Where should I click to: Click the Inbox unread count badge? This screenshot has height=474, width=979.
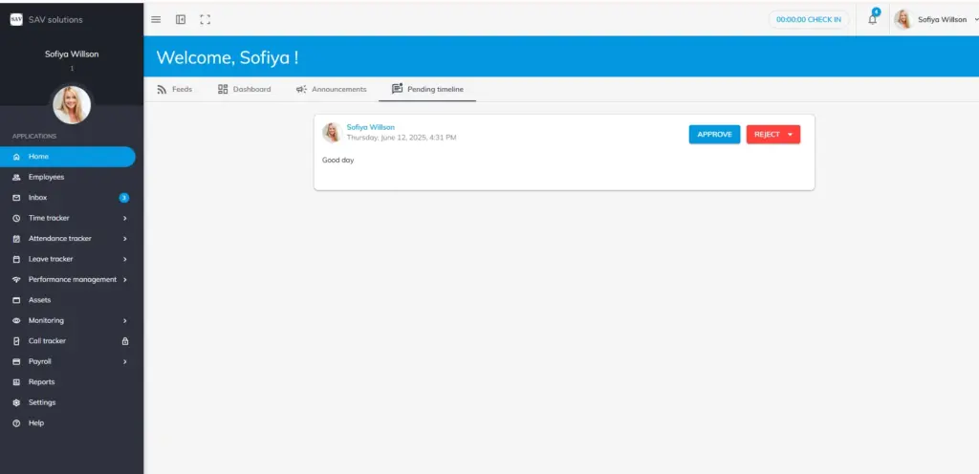124,198
